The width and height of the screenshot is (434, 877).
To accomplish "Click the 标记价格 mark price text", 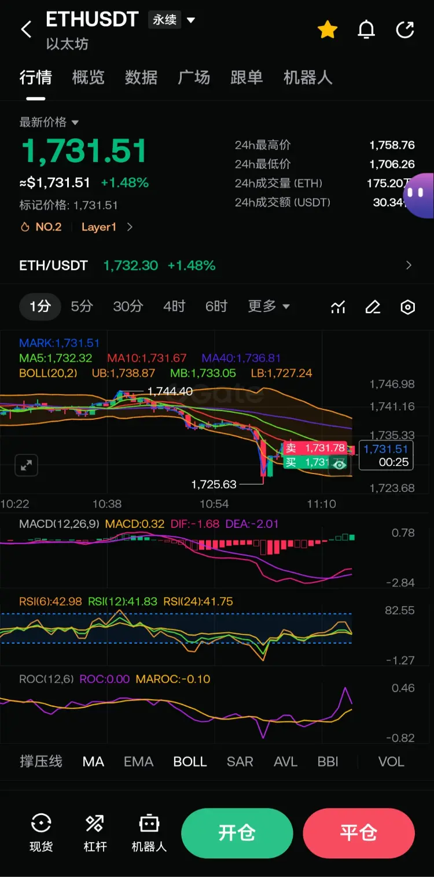I will tap(69, 206).
